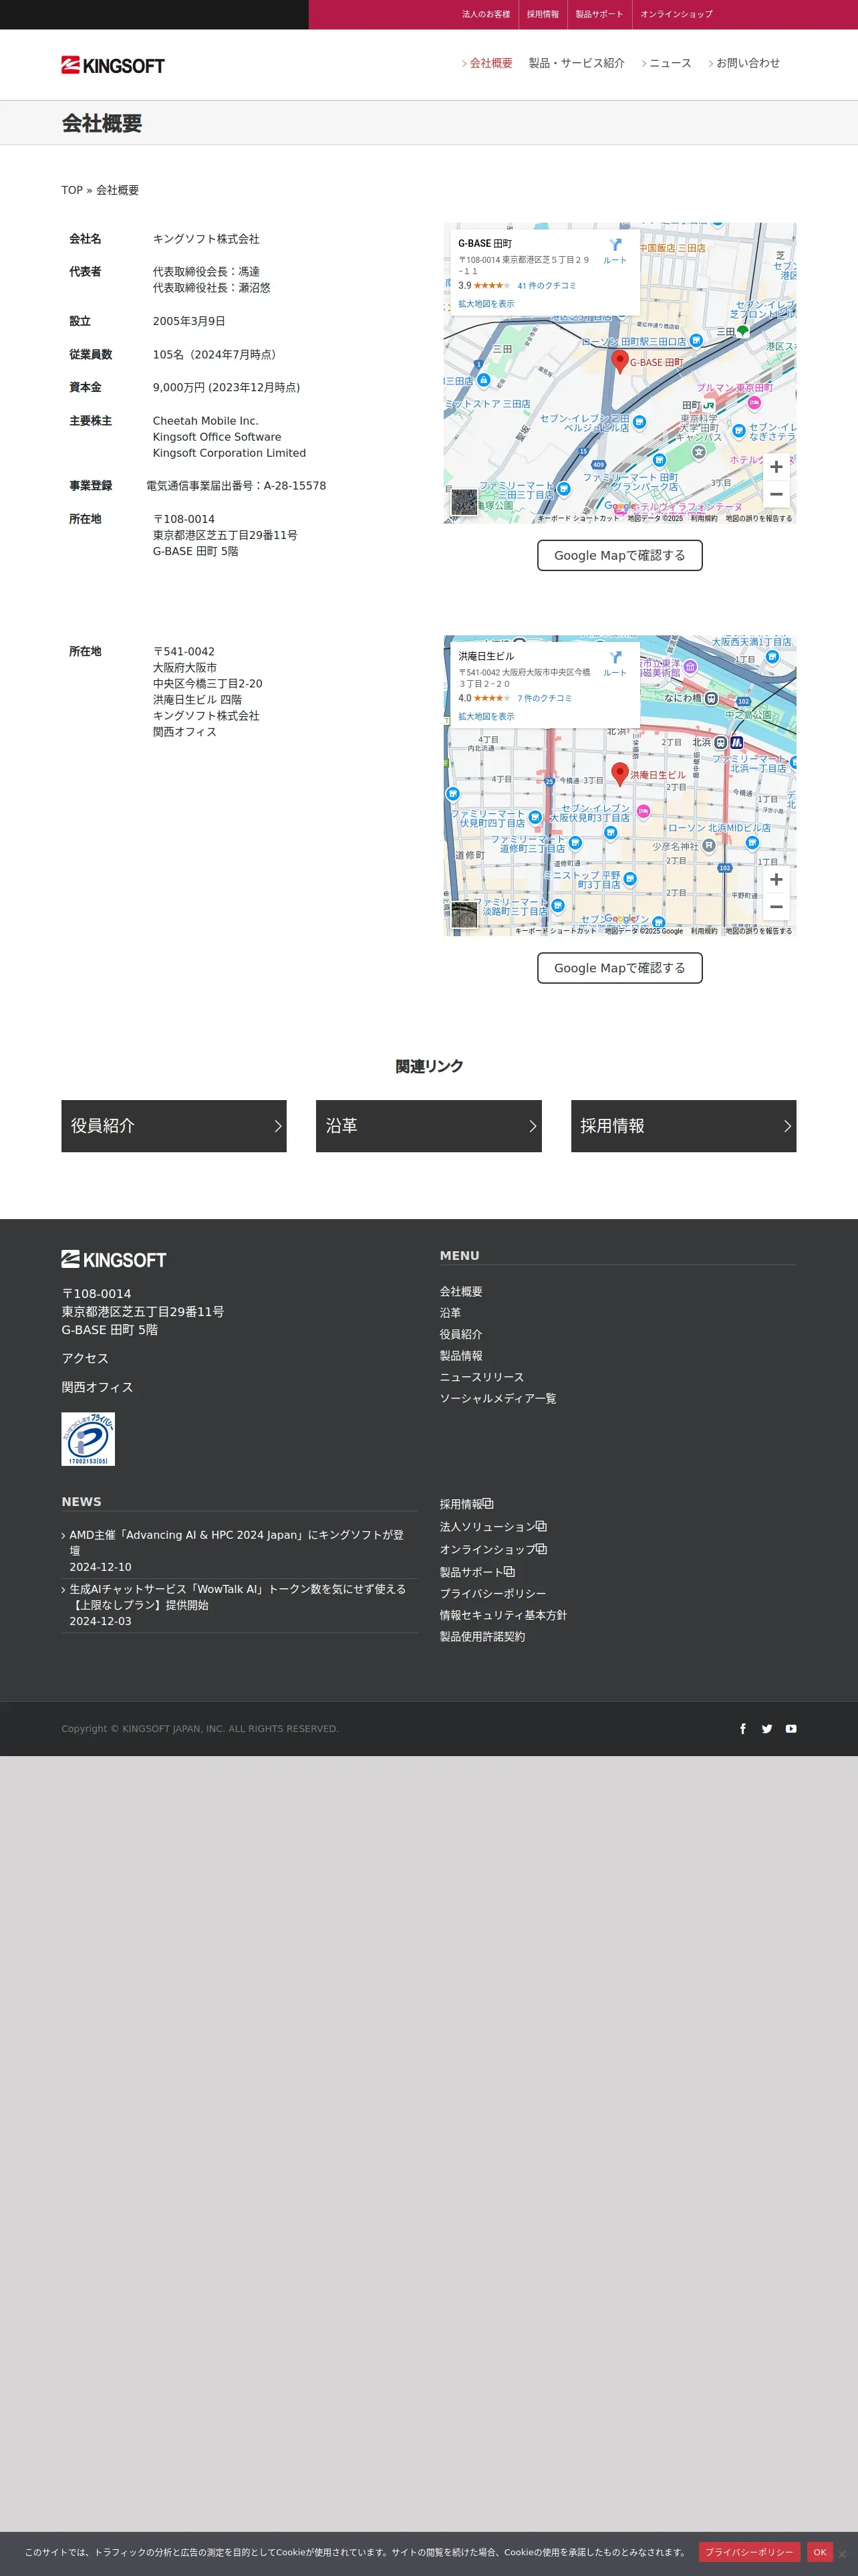The height and width of the screenshot is (2576, 858).
Task: Open お問い合わせ navigation item
Action: click(747, 63)
